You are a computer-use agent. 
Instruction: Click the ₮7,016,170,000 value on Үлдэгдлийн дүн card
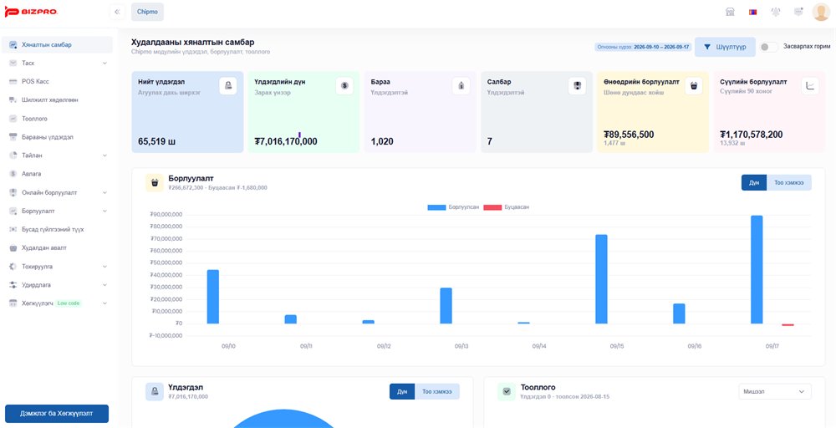coord(286,141)
